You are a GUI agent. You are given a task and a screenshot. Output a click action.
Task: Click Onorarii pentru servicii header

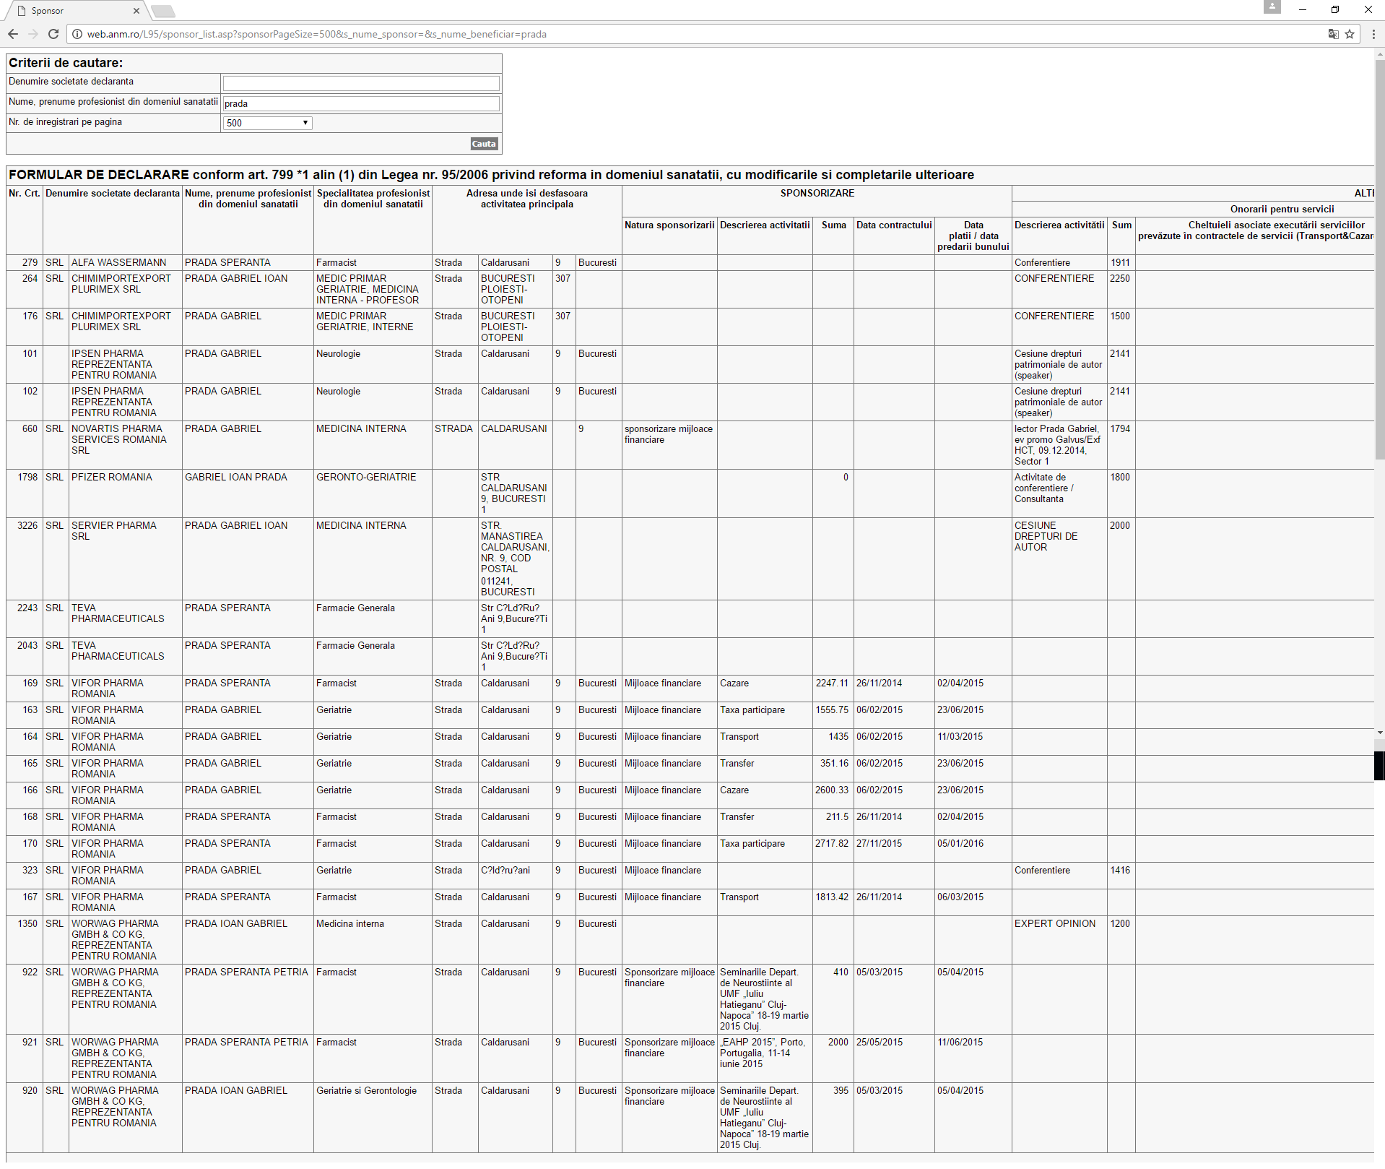tap(1282, 210)
